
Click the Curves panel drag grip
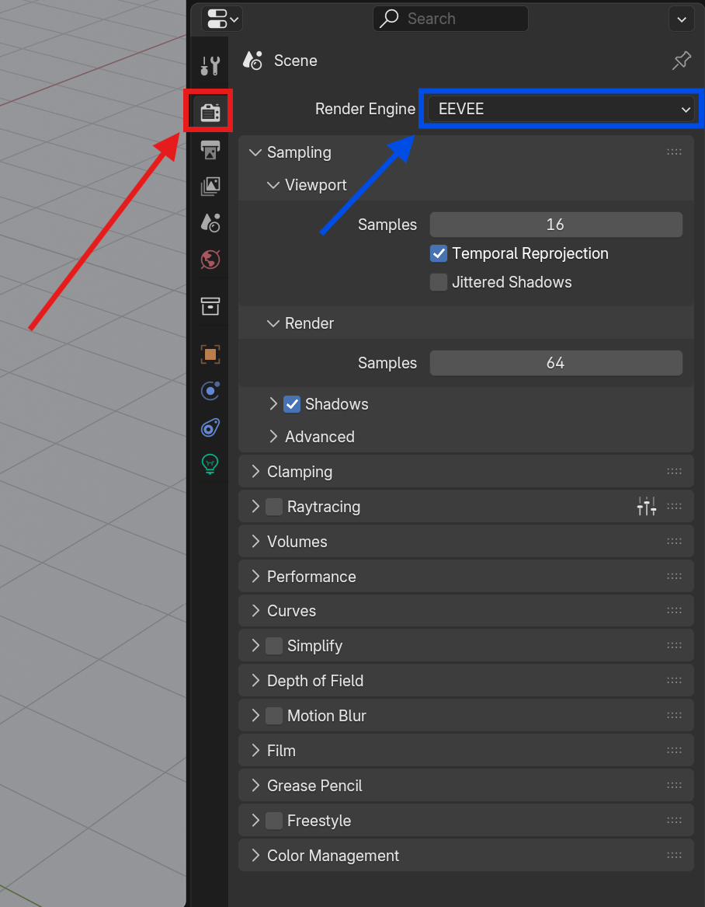(675, 610)
